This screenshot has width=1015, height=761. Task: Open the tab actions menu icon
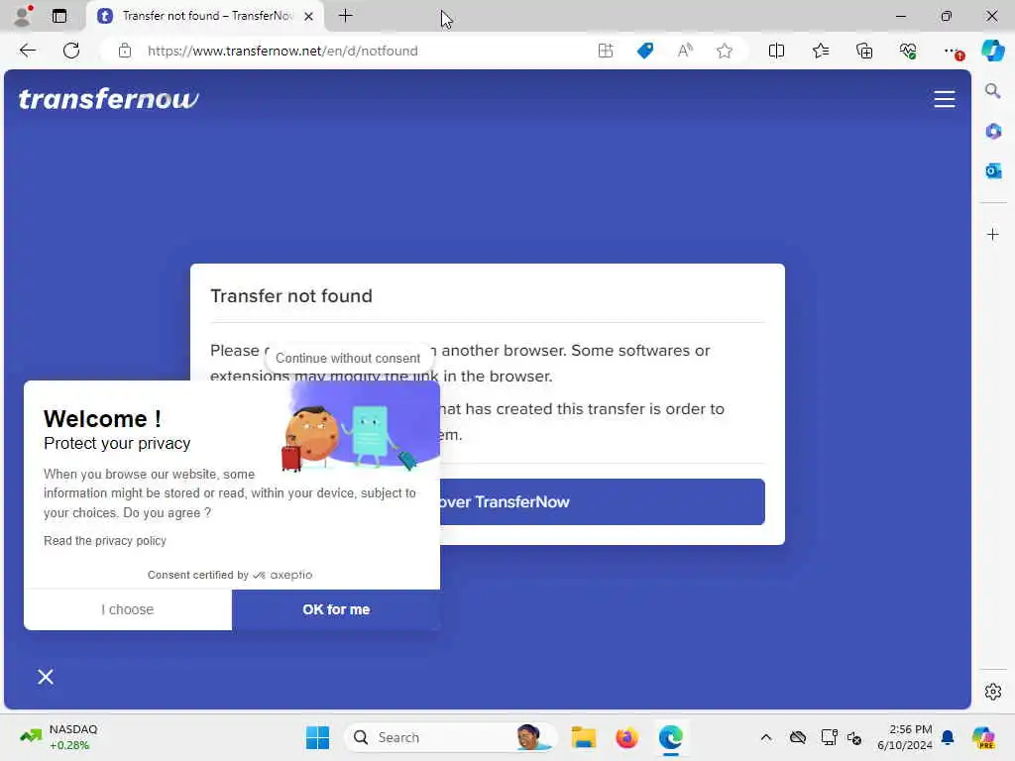(59, 16)
